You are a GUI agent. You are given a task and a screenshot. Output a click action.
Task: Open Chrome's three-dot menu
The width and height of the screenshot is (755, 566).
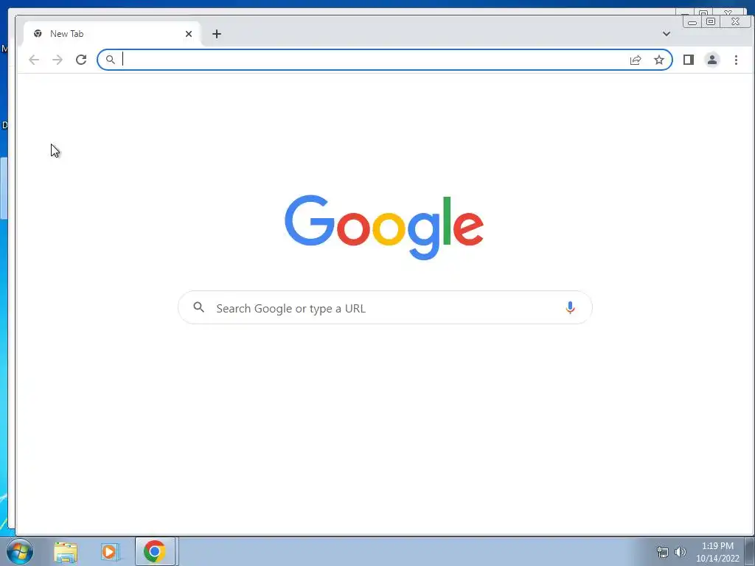736,60
